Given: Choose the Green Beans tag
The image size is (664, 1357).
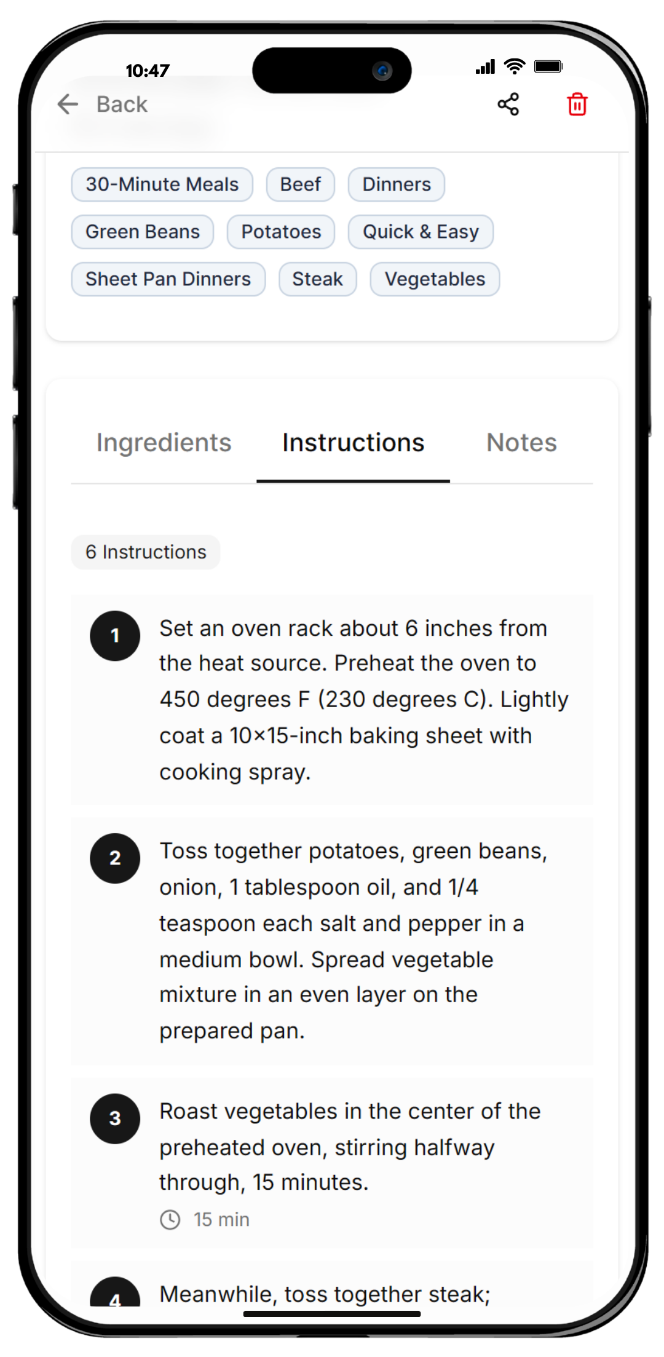Looking at the screenshot, I should (143, 232).
